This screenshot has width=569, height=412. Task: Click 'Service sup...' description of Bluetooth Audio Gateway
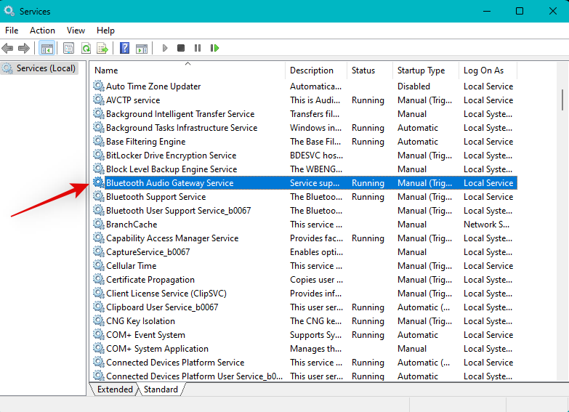click(x=315, y=183)
